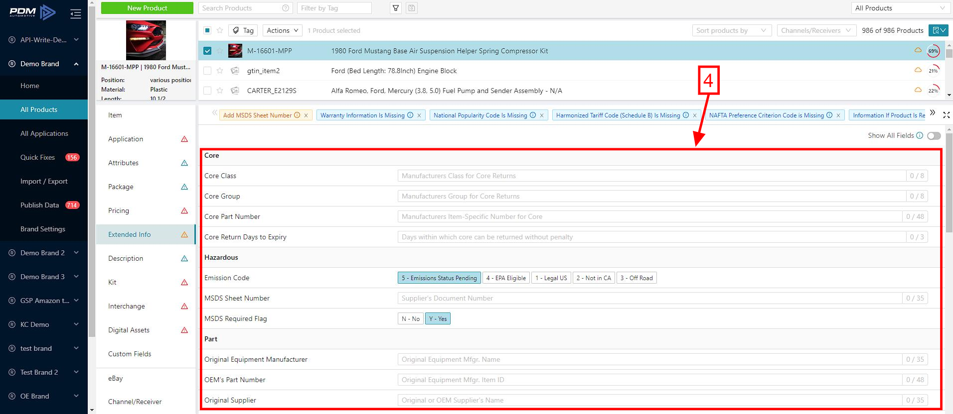953x414 pixels.
Task: Open All Applications in sidebar
Action: click(44, 133)
